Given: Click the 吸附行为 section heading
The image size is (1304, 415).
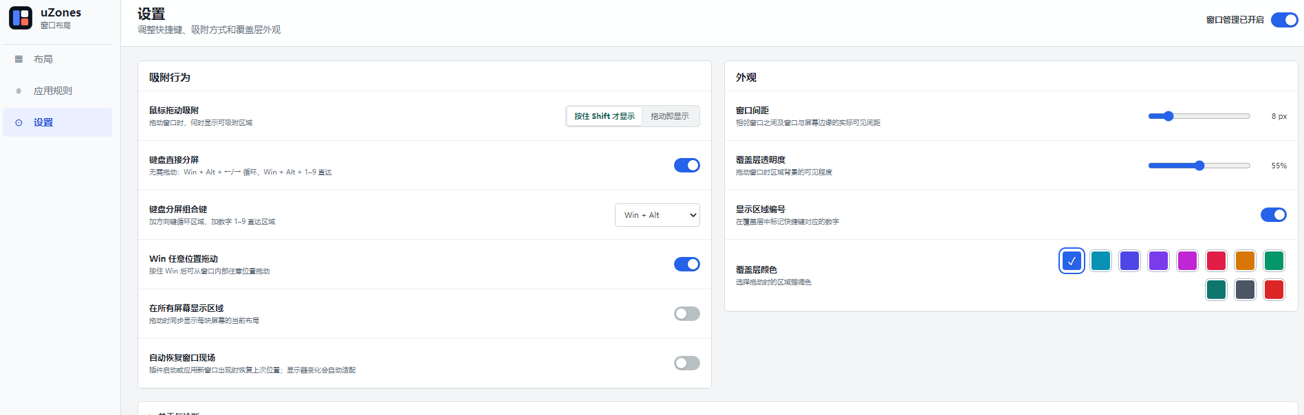Looking at the screenshot, I should click(x=170, y=78).
